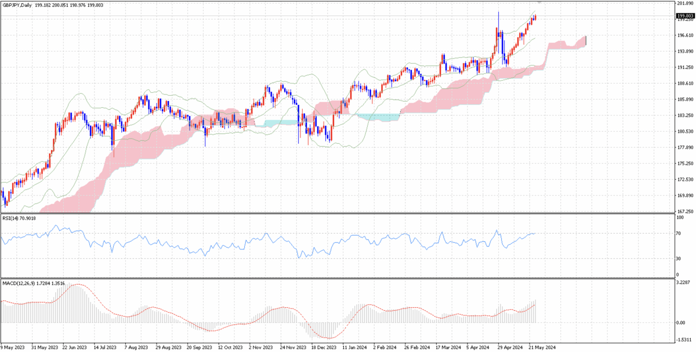Click the 29 Apr 2024 date label
This screenshot has height=352, width=696.
tap(510, 348)
